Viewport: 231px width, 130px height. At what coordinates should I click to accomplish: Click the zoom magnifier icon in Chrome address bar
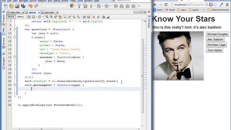pos(207,5)
